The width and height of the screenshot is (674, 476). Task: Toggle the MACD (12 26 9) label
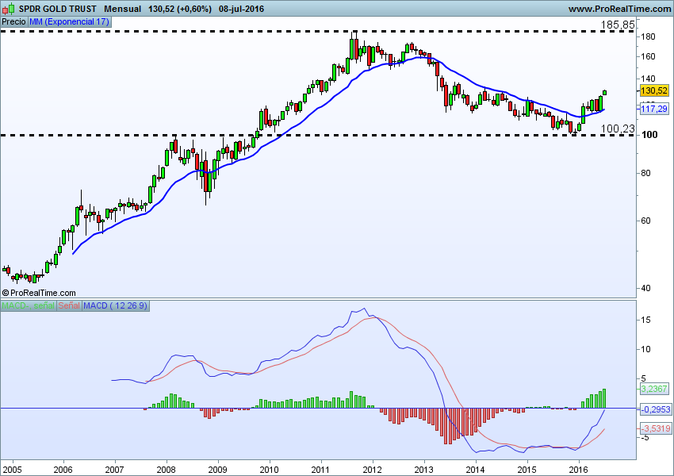(116, 305)
